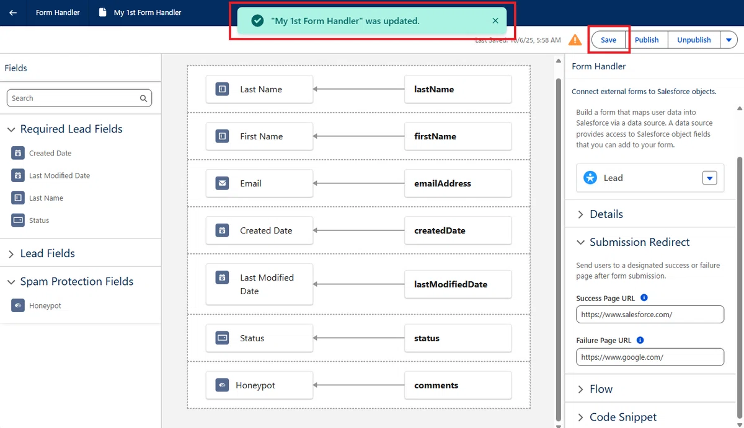Open the dropdown arrow next to Unpublish
Screen dimensions: 744x428
tap(728, 40)
